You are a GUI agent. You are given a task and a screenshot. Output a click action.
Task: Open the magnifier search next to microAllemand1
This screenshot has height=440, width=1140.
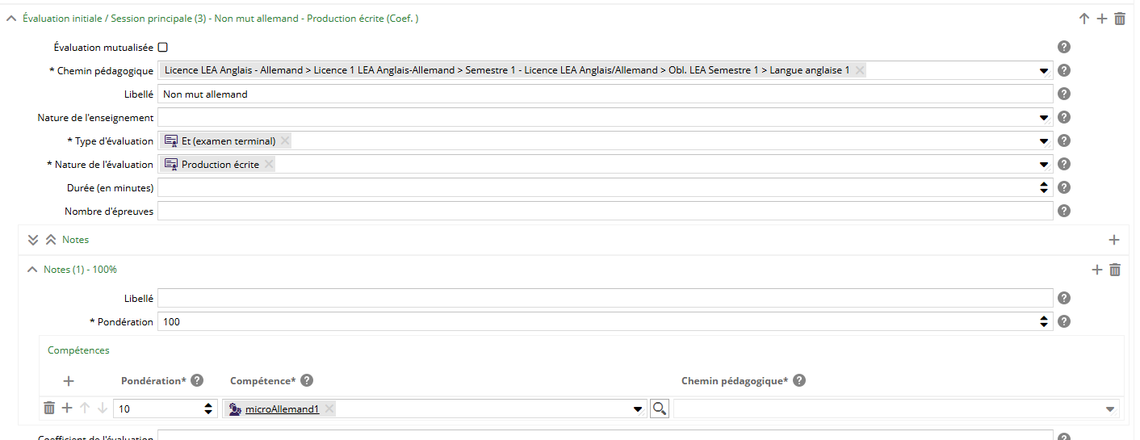(659, 409)
